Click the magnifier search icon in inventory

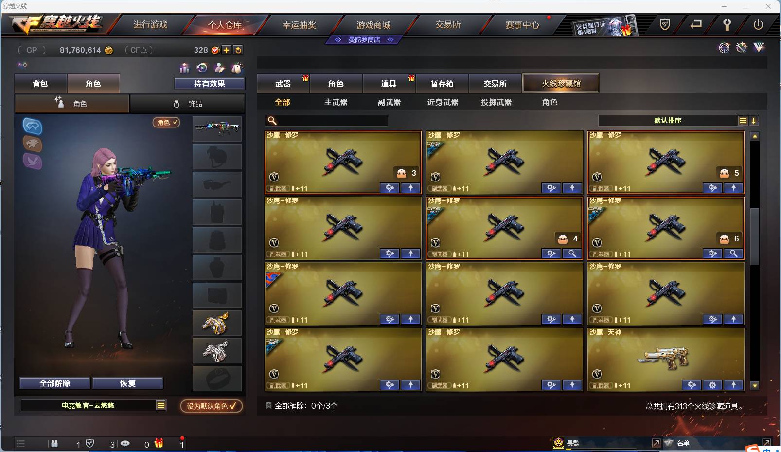point(272,121)
